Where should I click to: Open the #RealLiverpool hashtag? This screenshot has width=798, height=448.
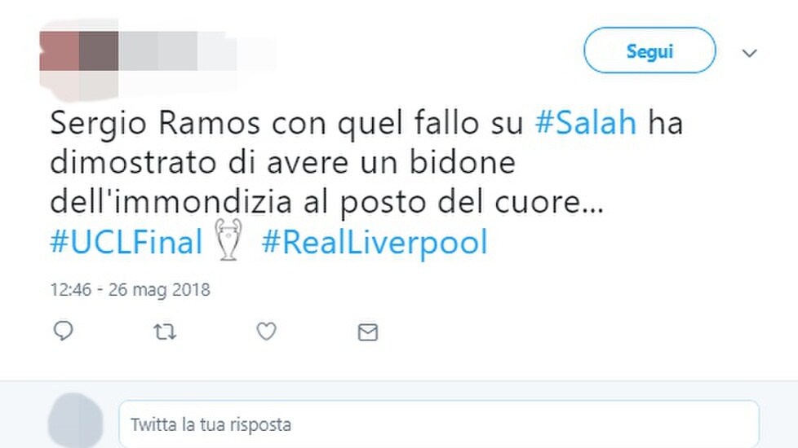tap(375, 243)
